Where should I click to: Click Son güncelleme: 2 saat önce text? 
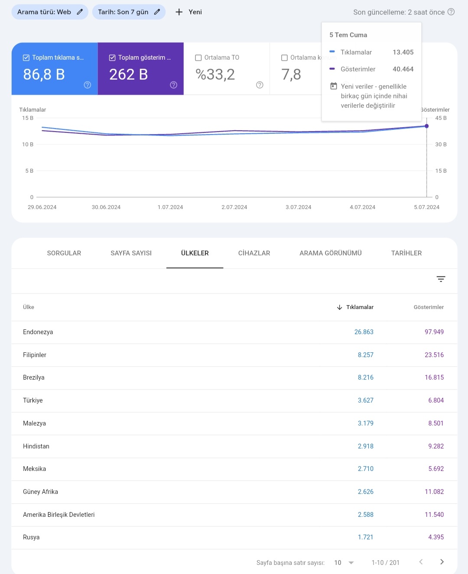coord(399,12)
